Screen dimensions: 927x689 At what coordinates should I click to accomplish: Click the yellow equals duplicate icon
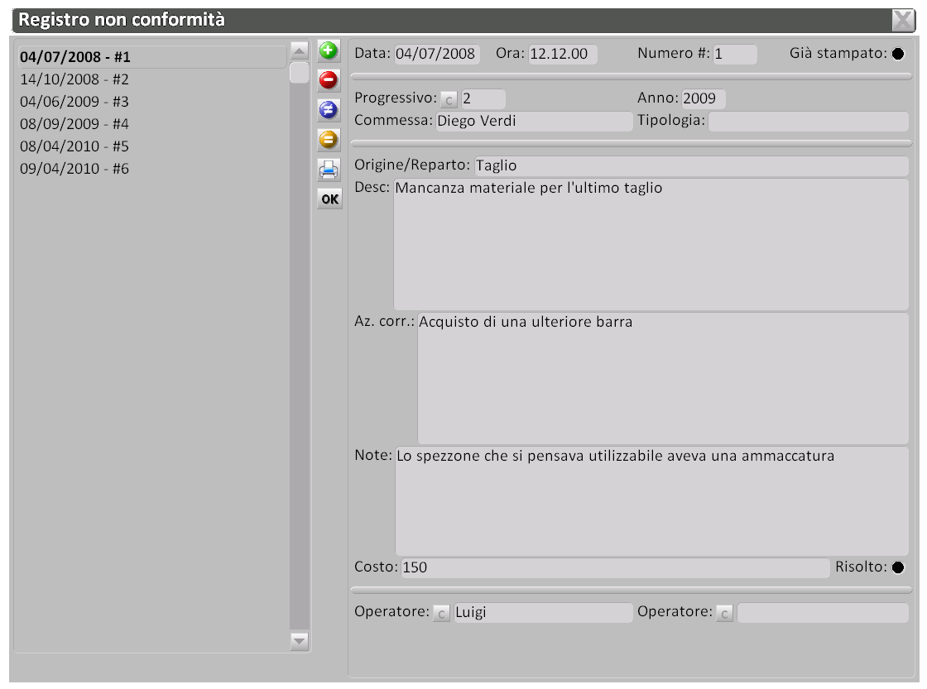[x=329, y=140]
